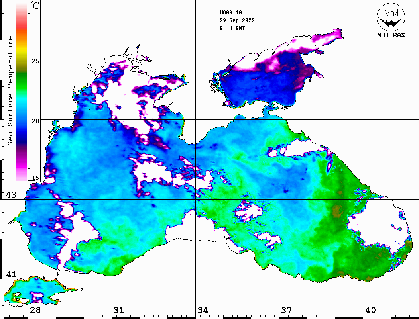
Task: Click latitude label '43'
Action: (11, 195)
